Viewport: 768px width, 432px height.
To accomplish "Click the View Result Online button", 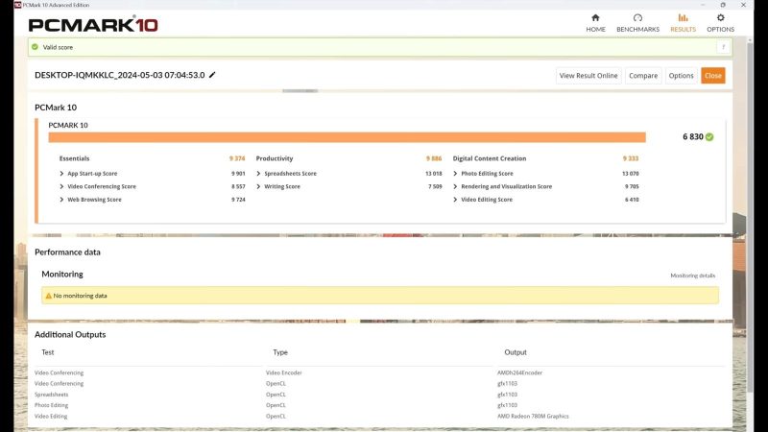I will pyautogui.click(x=588, y=76).
